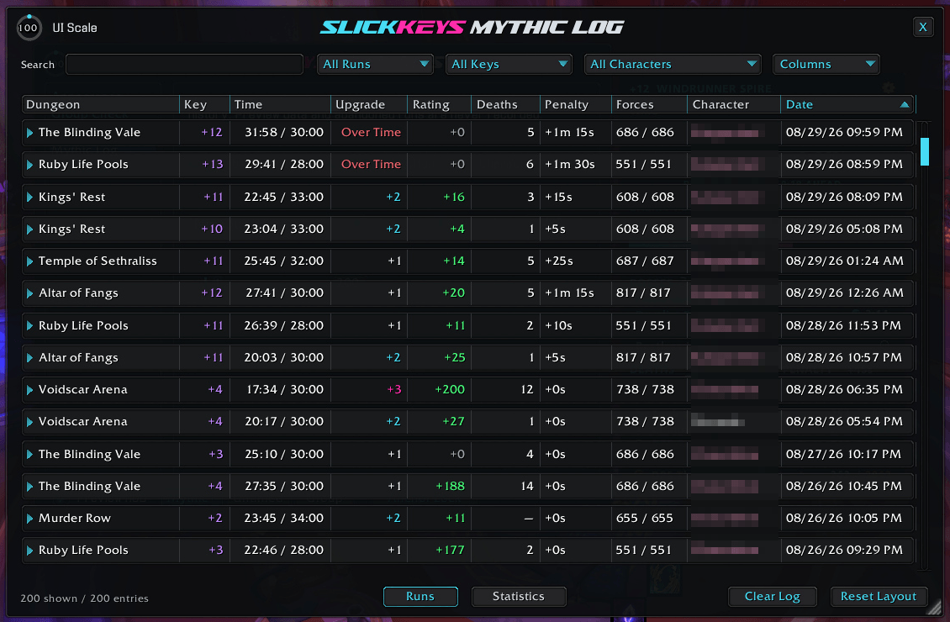Expand Ruby Life Pools +13 run row

[29, 165]
